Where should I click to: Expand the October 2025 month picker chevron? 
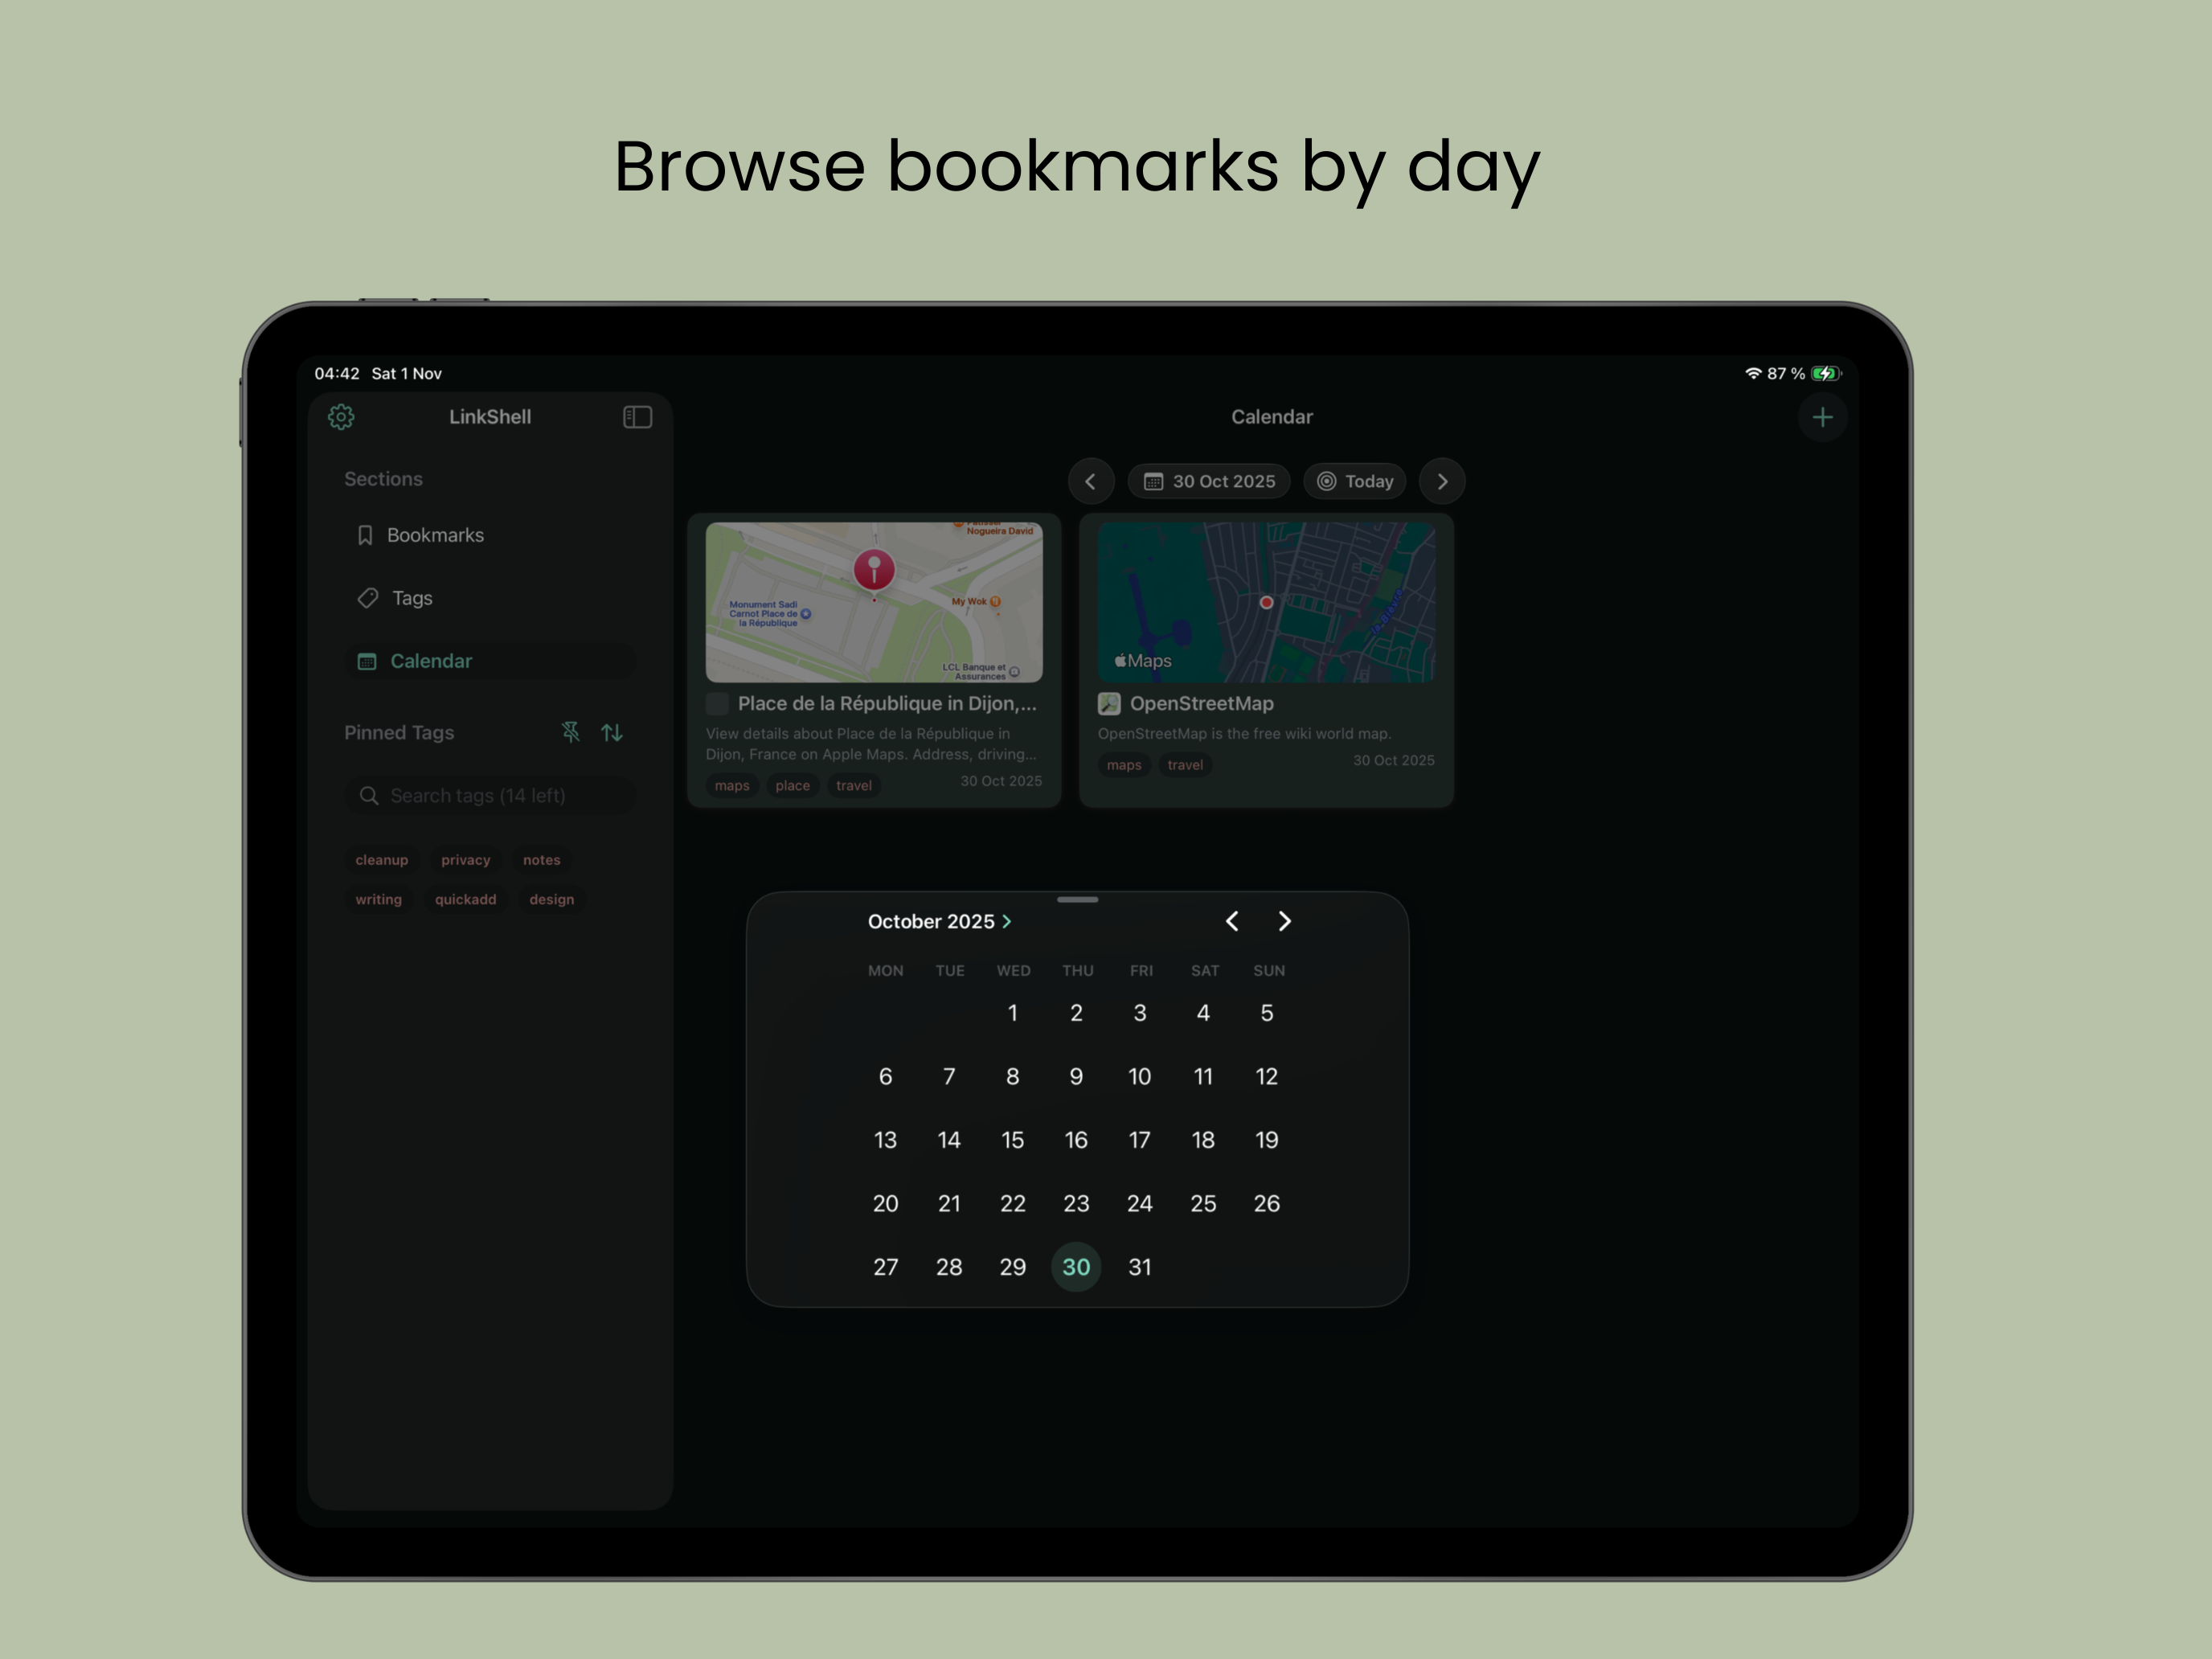click(x=1008, y=921)
